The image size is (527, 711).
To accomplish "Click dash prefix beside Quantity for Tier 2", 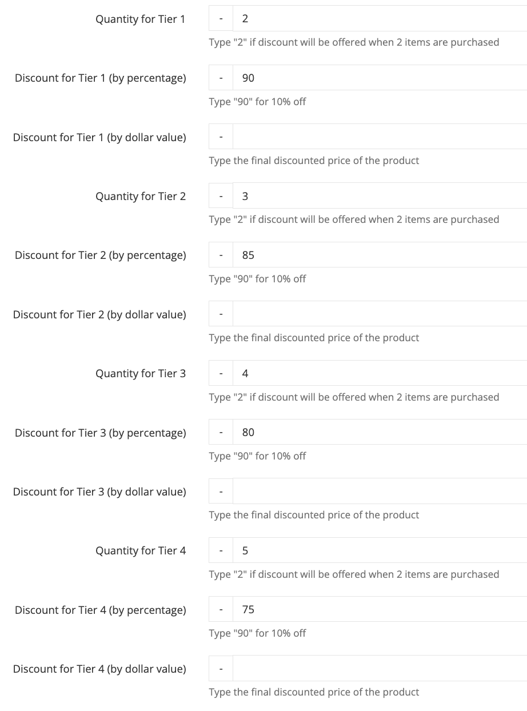I will (x=221, y=196).
